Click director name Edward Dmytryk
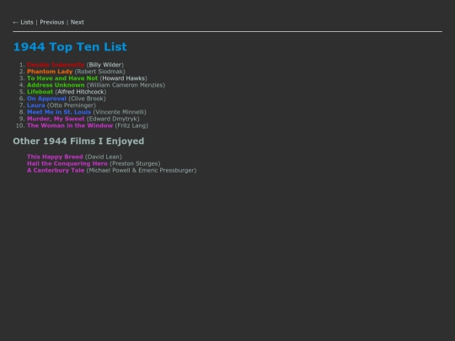The image size is (455, 341). 113,119
